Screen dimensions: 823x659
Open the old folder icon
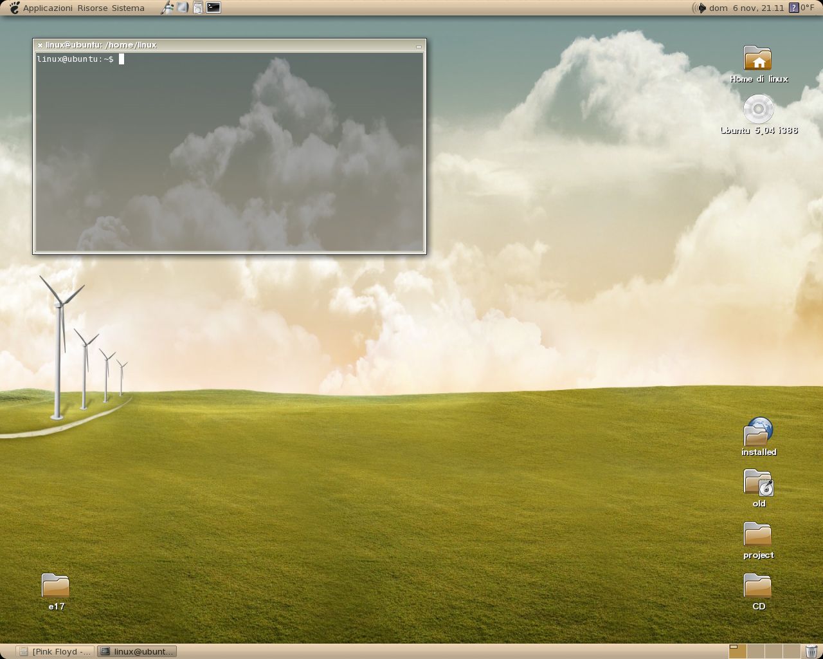759,488
